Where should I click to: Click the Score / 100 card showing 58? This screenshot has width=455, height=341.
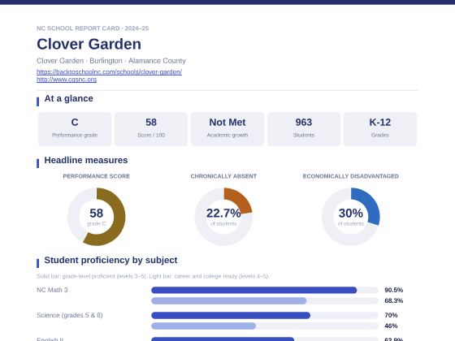click(151, 129)
